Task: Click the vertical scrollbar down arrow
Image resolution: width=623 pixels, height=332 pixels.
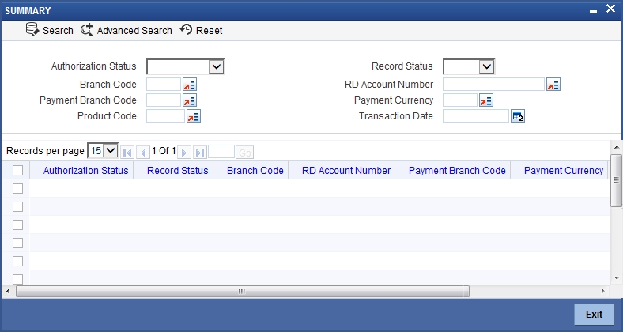Action: click(616, 278)
